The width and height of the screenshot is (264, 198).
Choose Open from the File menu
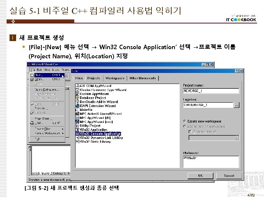(47, 79)
